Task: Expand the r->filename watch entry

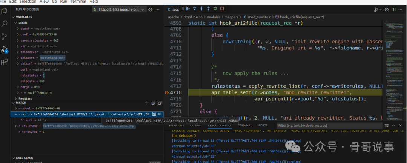Action: point(16,126)
